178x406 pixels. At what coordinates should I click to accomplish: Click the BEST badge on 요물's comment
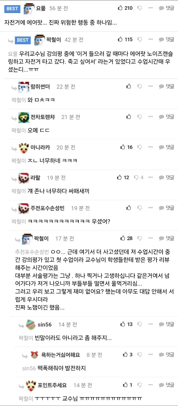pyautogui.click(x=12, y=9)
